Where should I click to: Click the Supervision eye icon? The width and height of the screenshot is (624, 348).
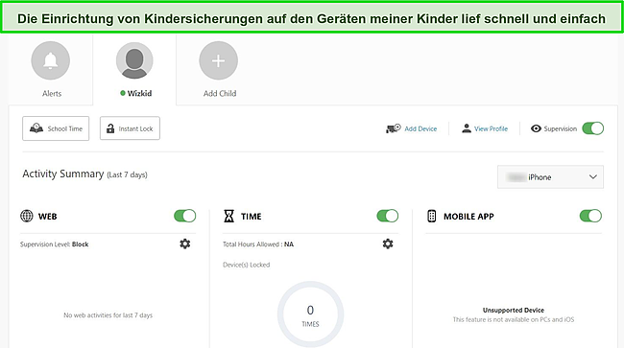536,128
